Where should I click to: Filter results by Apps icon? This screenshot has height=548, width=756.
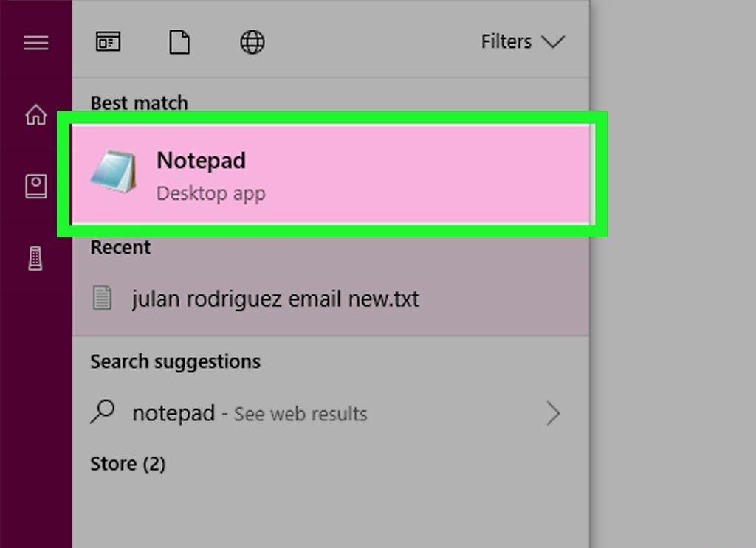click(108, 42)
